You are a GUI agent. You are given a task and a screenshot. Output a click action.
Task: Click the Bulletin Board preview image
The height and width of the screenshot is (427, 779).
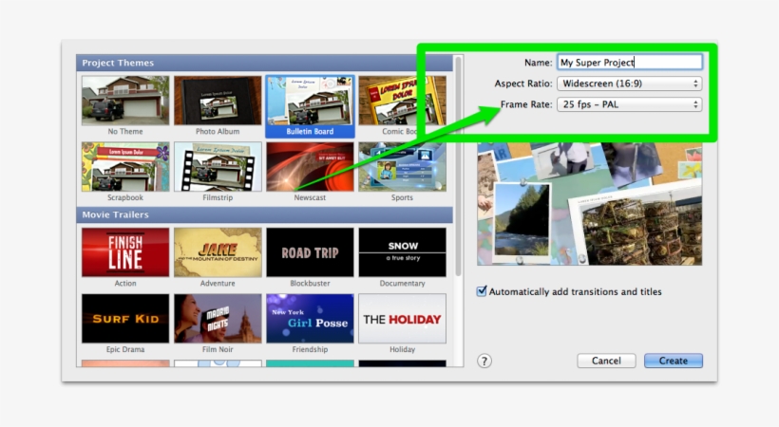(589, 204)
